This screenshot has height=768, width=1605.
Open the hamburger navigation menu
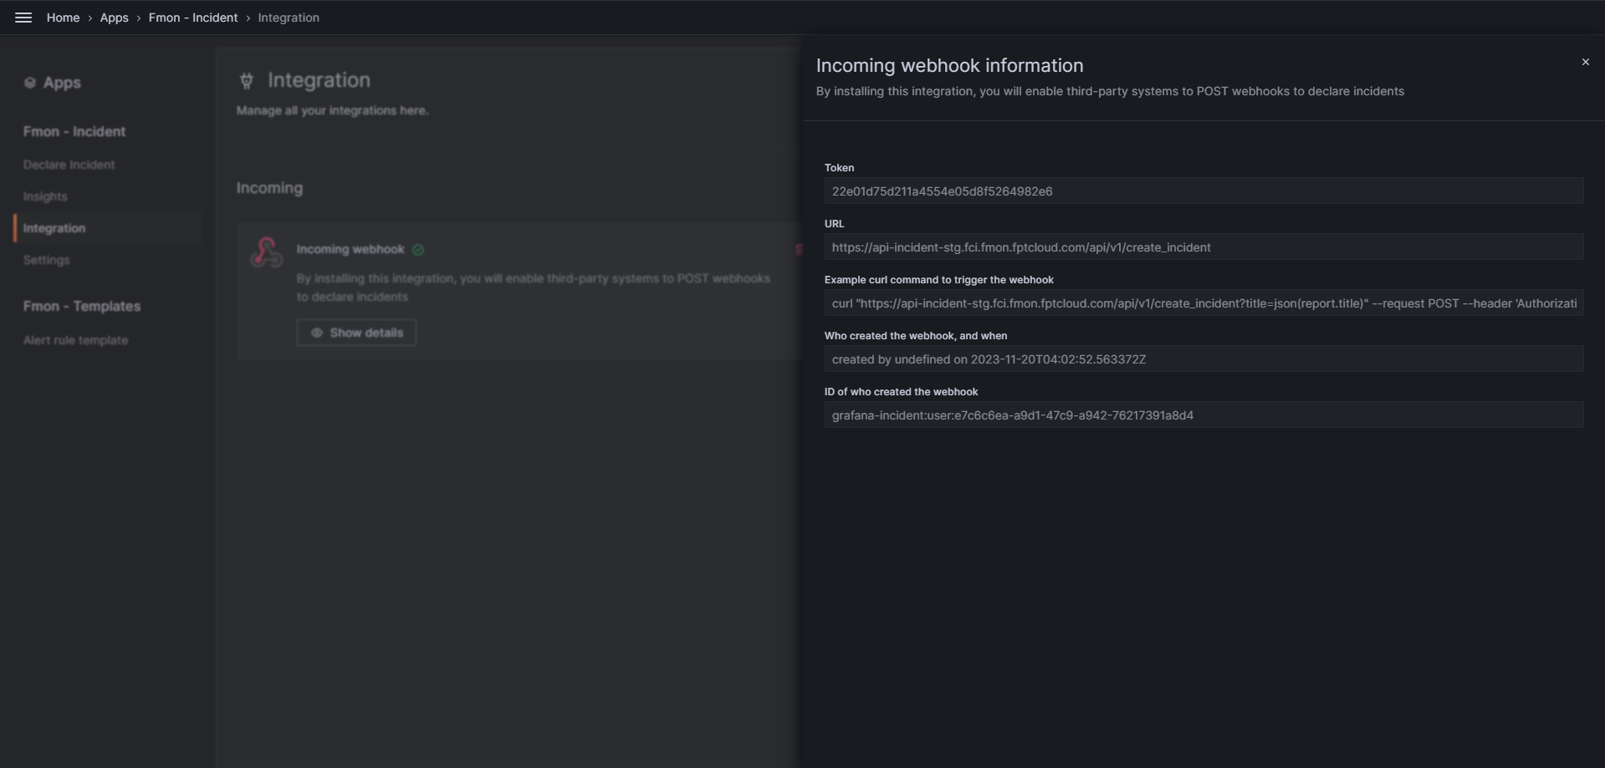23,18
